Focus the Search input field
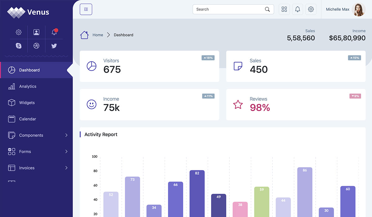 click(233, 9)
